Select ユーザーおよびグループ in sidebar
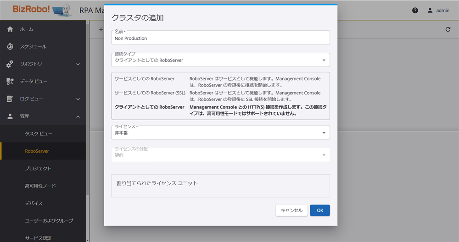The width and height of the screenshot is (459, 242). 43,220
